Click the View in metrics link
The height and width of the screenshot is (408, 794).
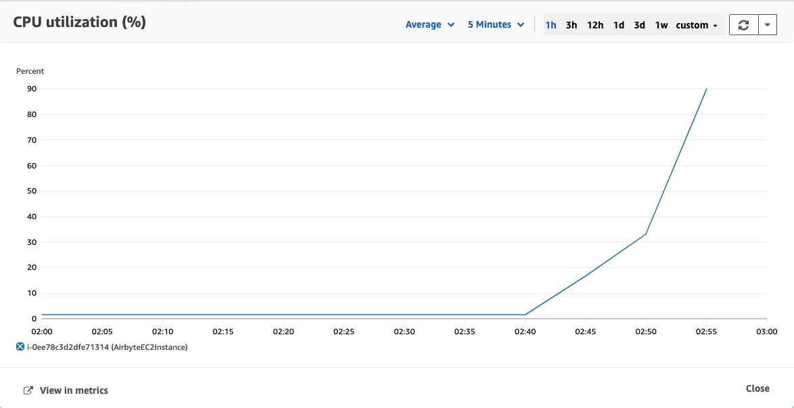click(74, 390)
